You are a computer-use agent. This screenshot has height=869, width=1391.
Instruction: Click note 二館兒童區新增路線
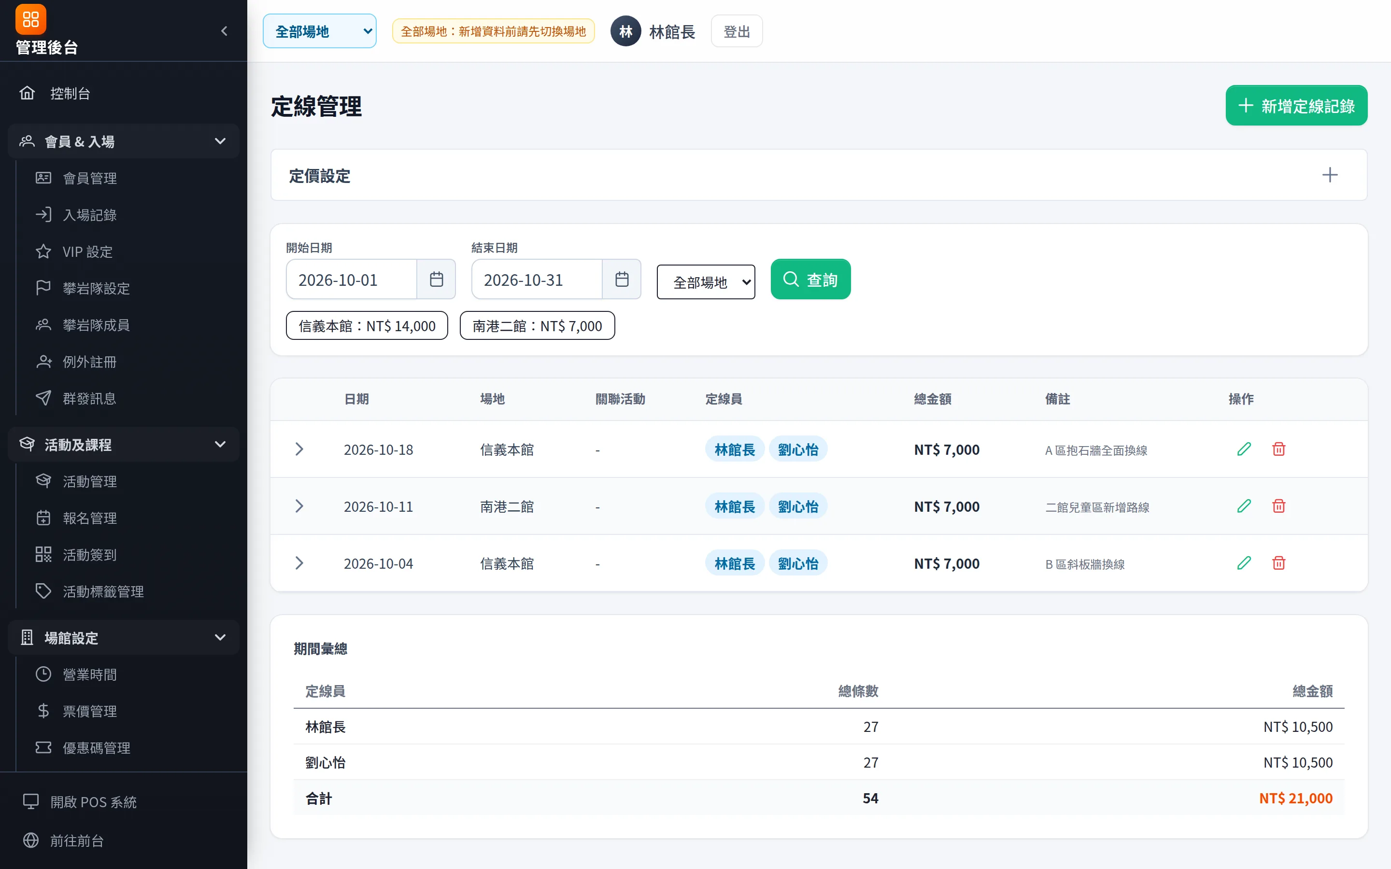point(1097,507)
